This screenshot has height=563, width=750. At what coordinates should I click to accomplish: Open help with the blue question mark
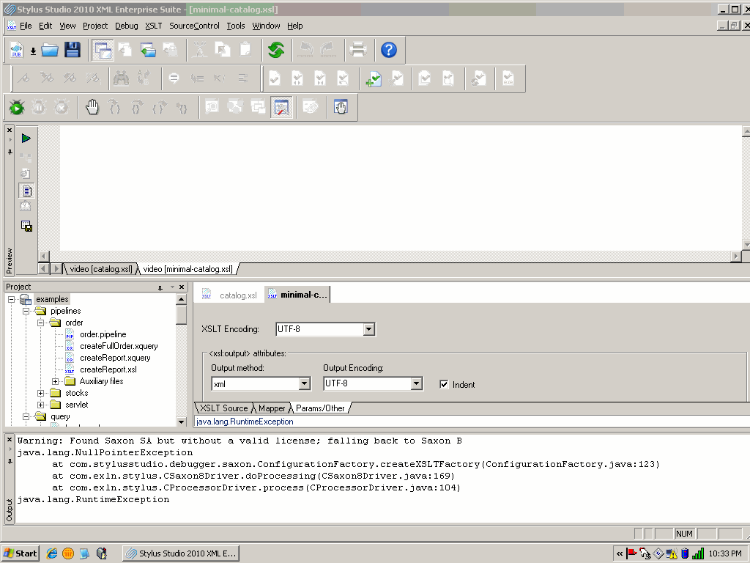coord(389,50)
